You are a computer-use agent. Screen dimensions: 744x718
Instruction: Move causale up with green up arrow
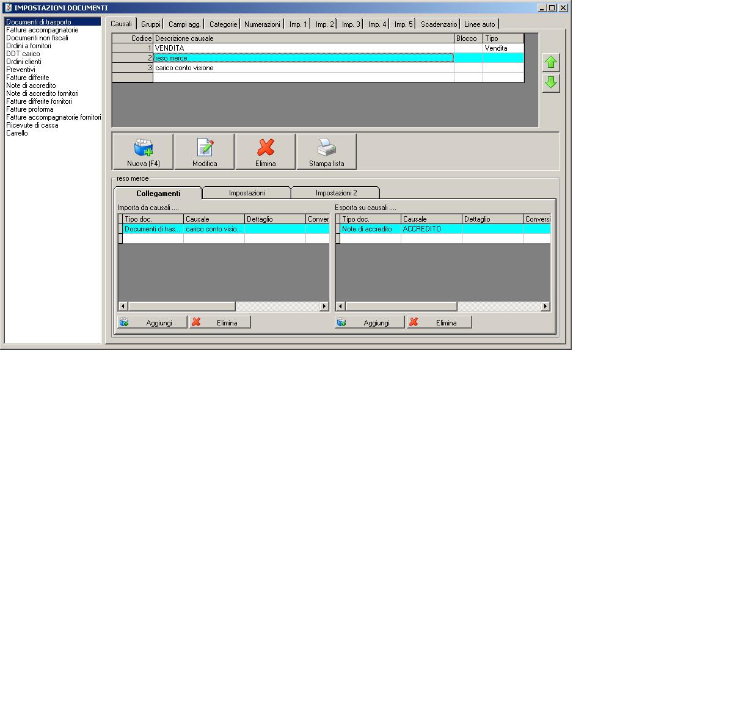point(551,62)
